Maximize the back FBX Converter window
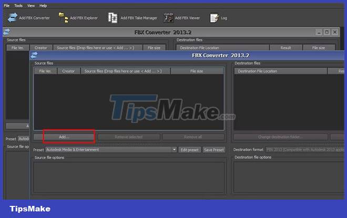 point(327,32)
